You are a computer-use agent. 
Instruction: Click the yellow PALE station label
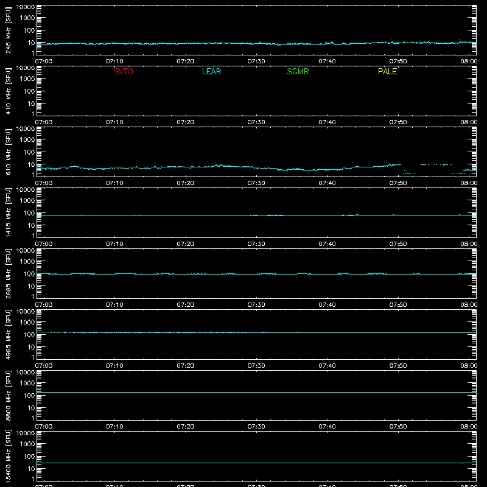tap(387, 71)
